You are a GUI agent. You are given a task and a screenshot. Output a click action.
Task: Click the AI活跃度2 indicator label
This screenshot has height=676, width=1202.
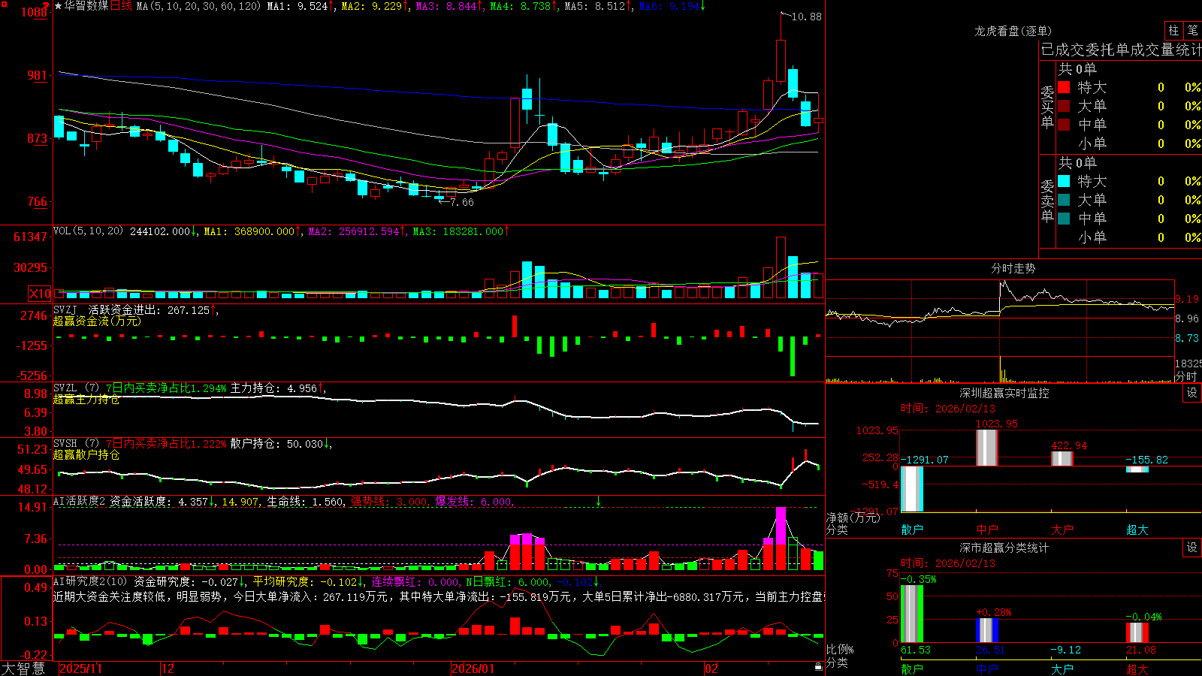click(80, 502)
